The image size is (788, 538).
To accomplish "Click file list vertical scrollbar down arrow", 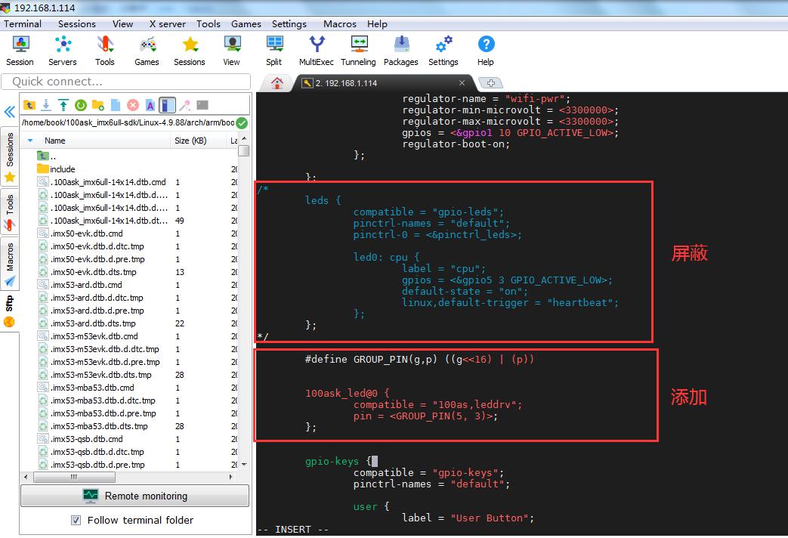I will coord(244,465).
